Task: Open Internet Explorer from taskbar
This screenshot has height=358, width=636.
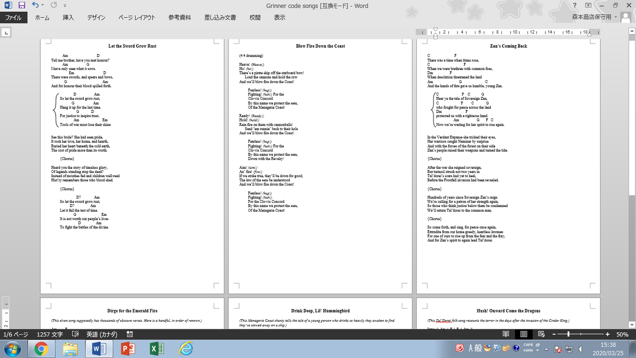Action: click(x=185, y=349)
